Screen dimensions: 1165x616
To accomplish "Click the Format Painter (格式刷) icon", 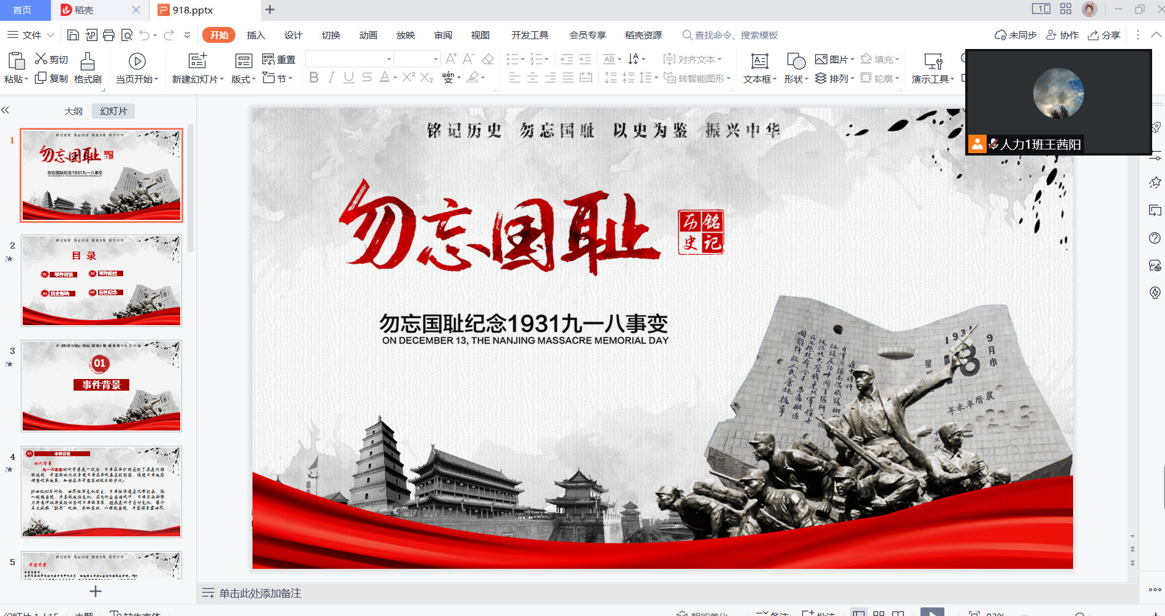I will [x=88, y=61].
